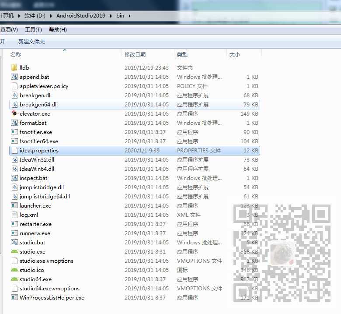Sort files by the 名称 column header
This screenshot has height=314, width=341.
click(x=16, y=54)
